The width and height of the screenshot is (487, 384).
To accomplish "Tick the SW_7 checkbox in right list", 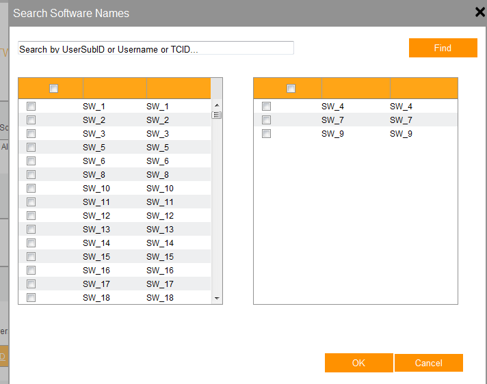I will (x=267, y=120).
